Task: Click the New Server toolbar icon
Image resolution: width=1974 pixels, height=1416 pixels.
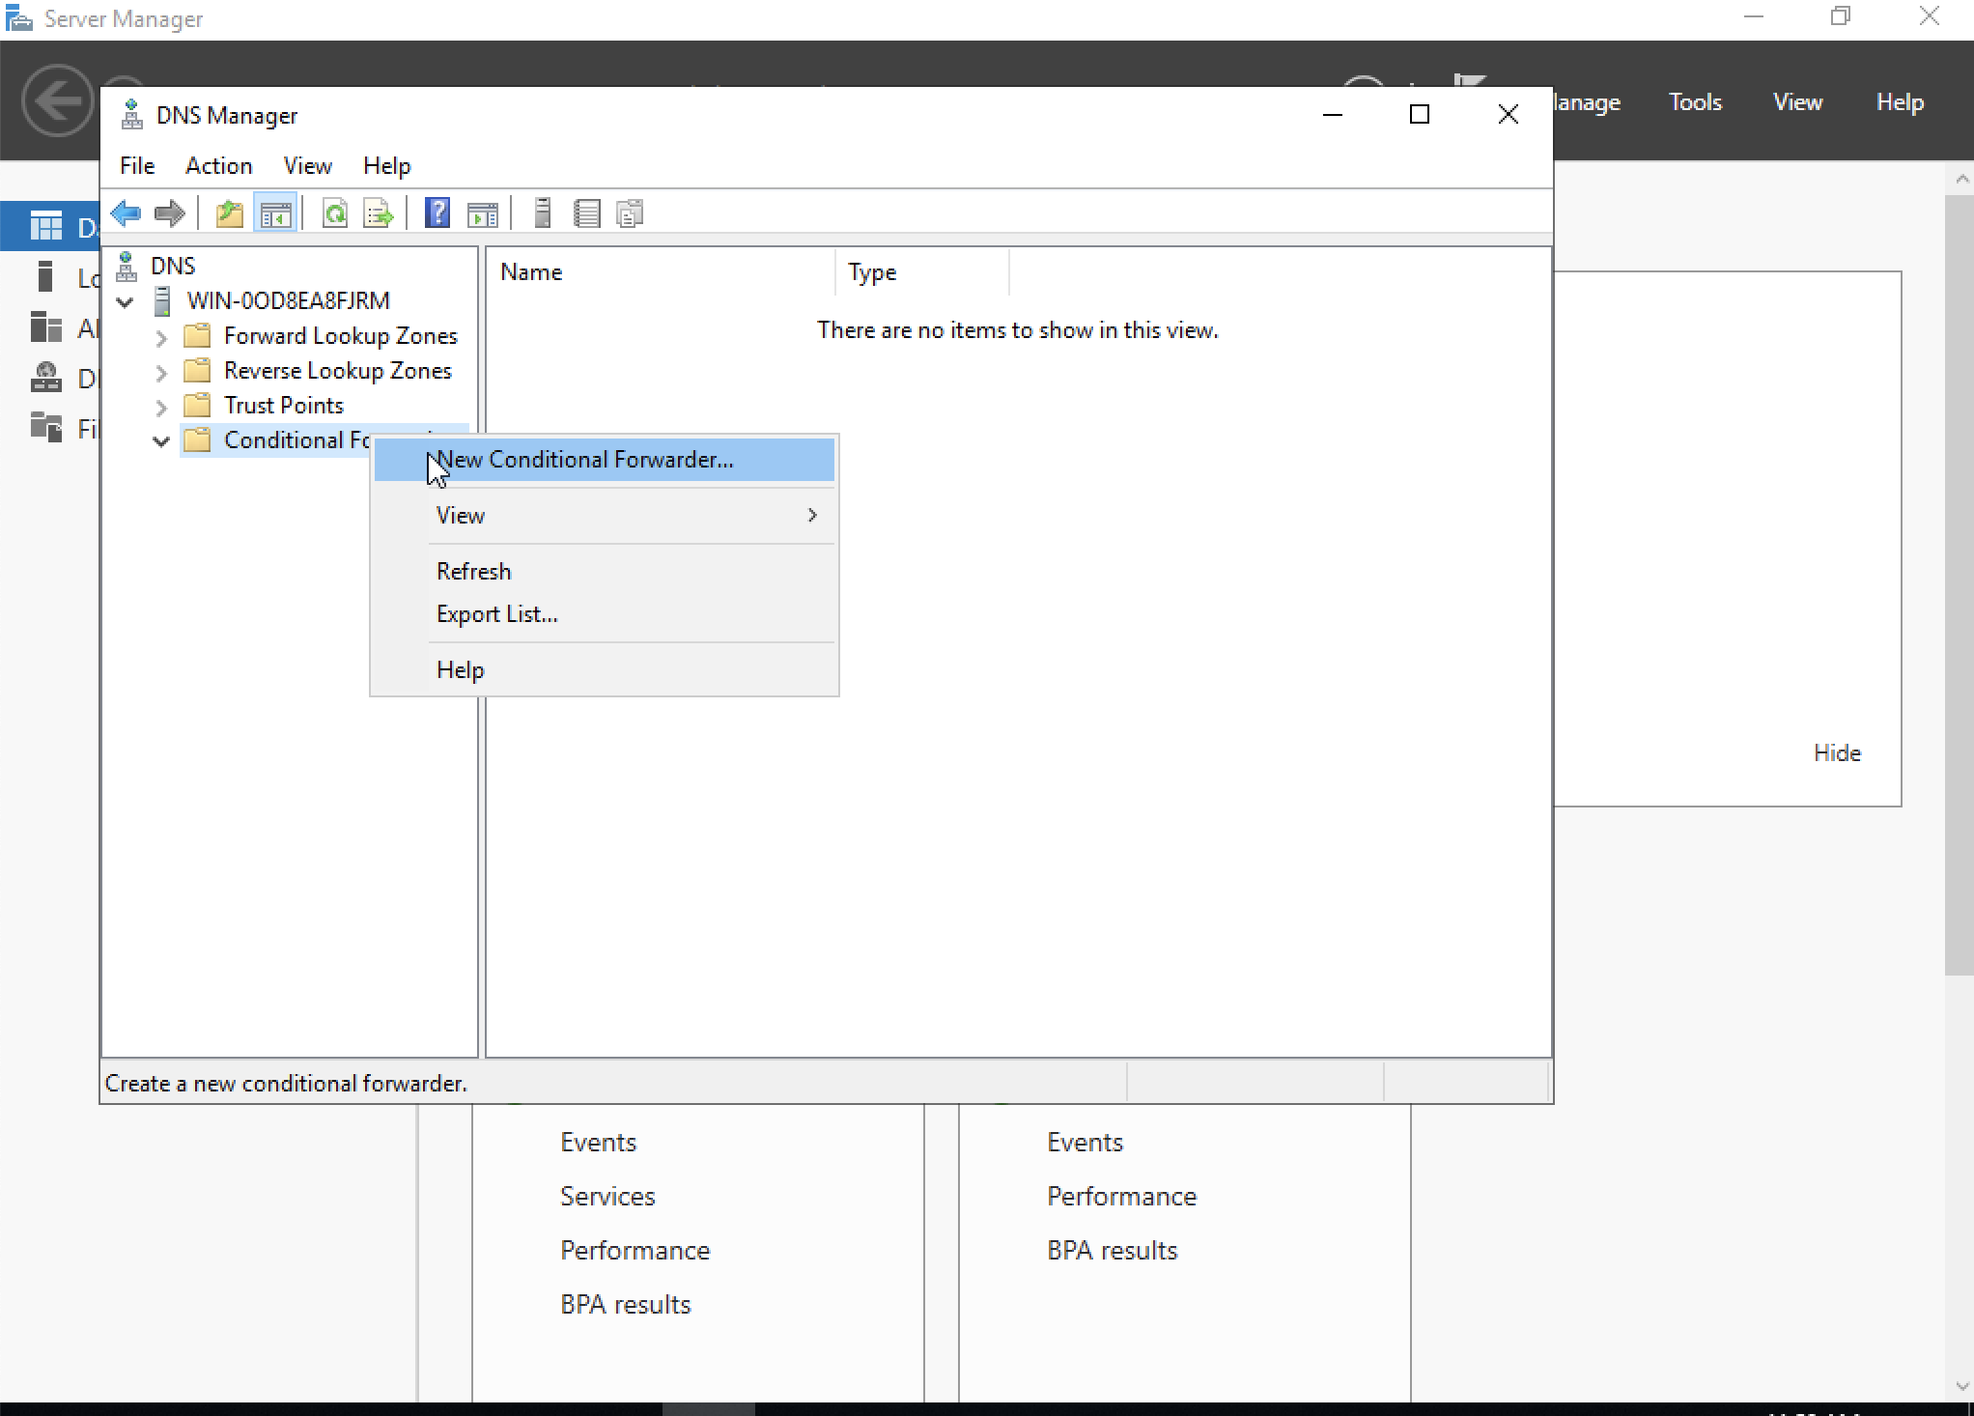Action: [543, 213]
